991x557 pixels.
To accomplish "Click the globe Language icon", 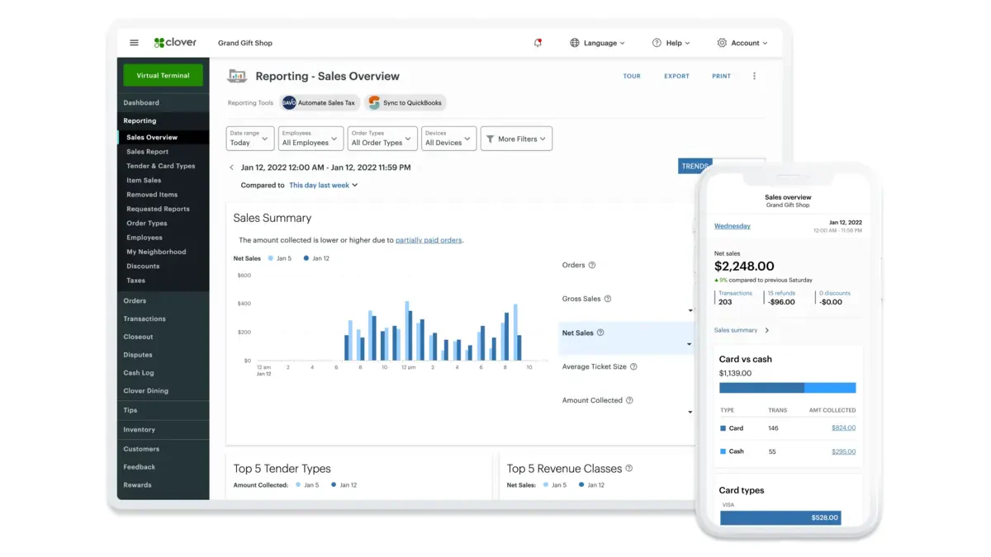I will coord(575,43).
